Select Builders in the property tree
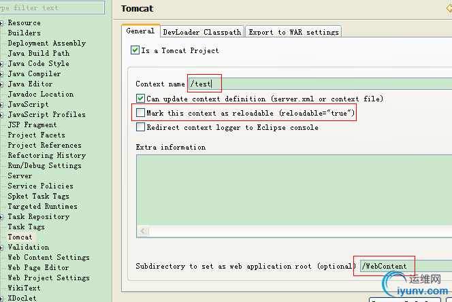 tap(25, 33)
